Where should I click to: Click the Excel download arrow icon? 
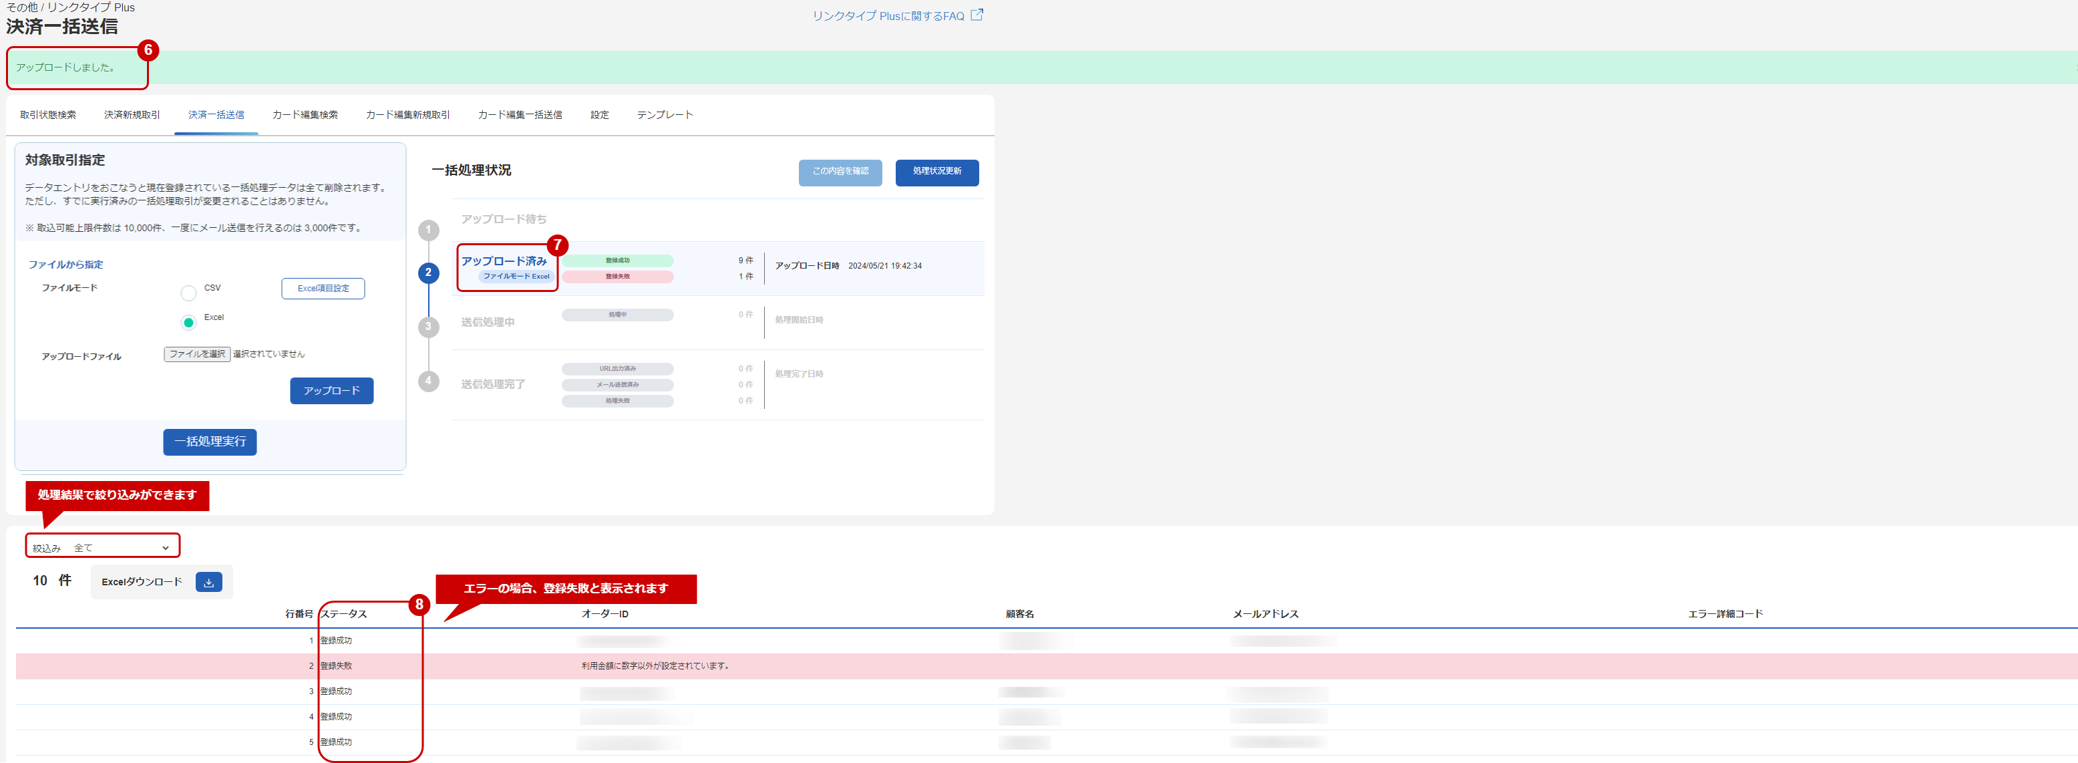[x=209, y=583]
